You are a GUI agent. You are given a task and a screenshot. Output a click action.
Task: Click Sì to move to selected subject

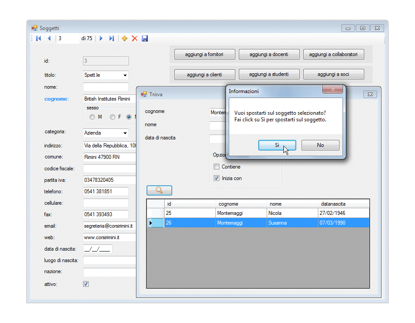tap(277, 145)
